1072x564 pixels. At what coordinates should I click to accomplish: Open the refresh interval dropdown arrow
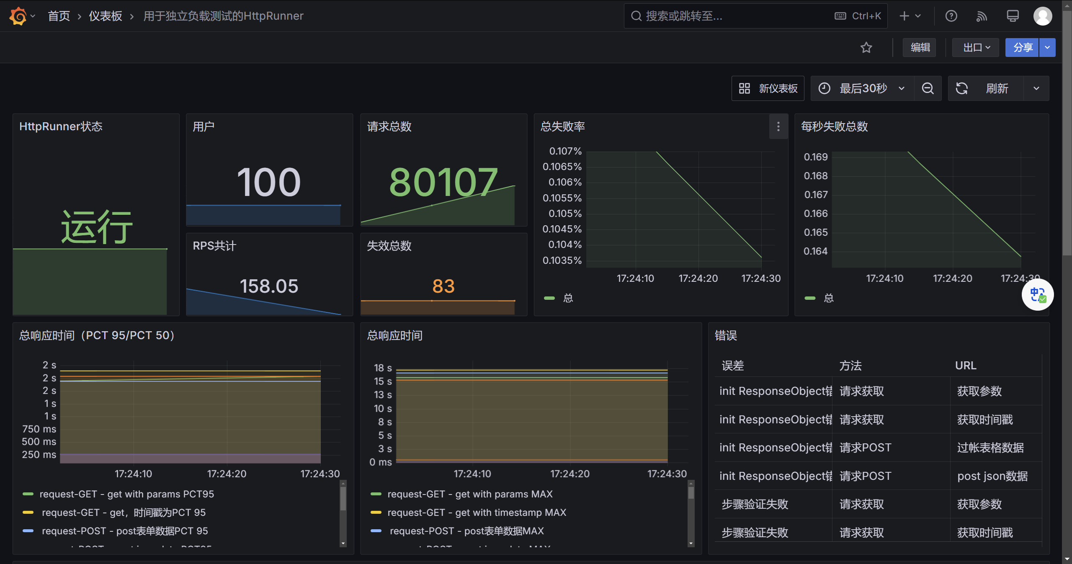pos(1036,88)
